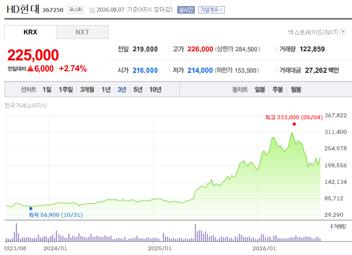Click the 시가 value 216,000
The width and height of the screenshot is (352, 255).
145,70
